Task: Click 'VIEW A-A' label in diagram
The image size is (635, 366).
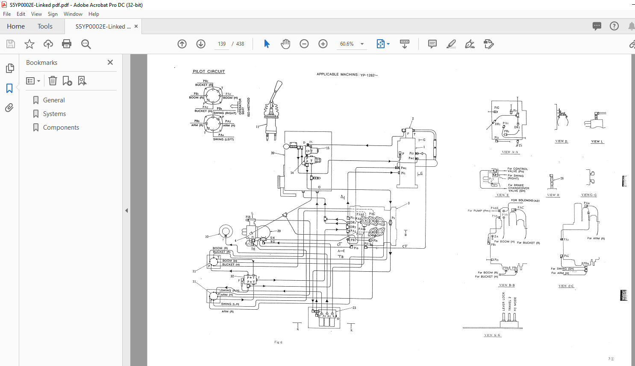Action: click(510, 152)
